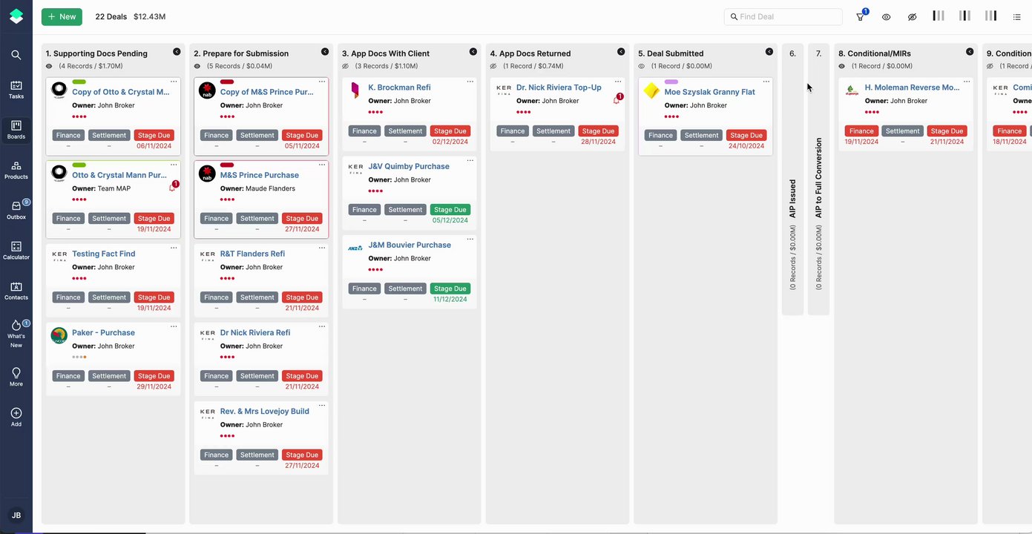Toggle visibility eye of Supporting Docs Pending column
This screenshot has height=534, width=1032.
pyautogui.click(x=49, y=66)
